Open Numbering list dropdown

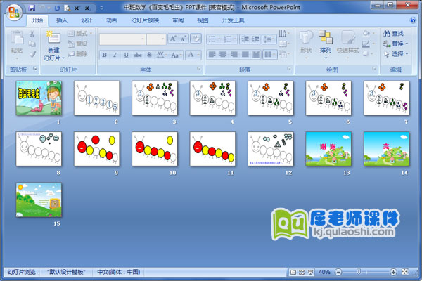click(230, 39)
